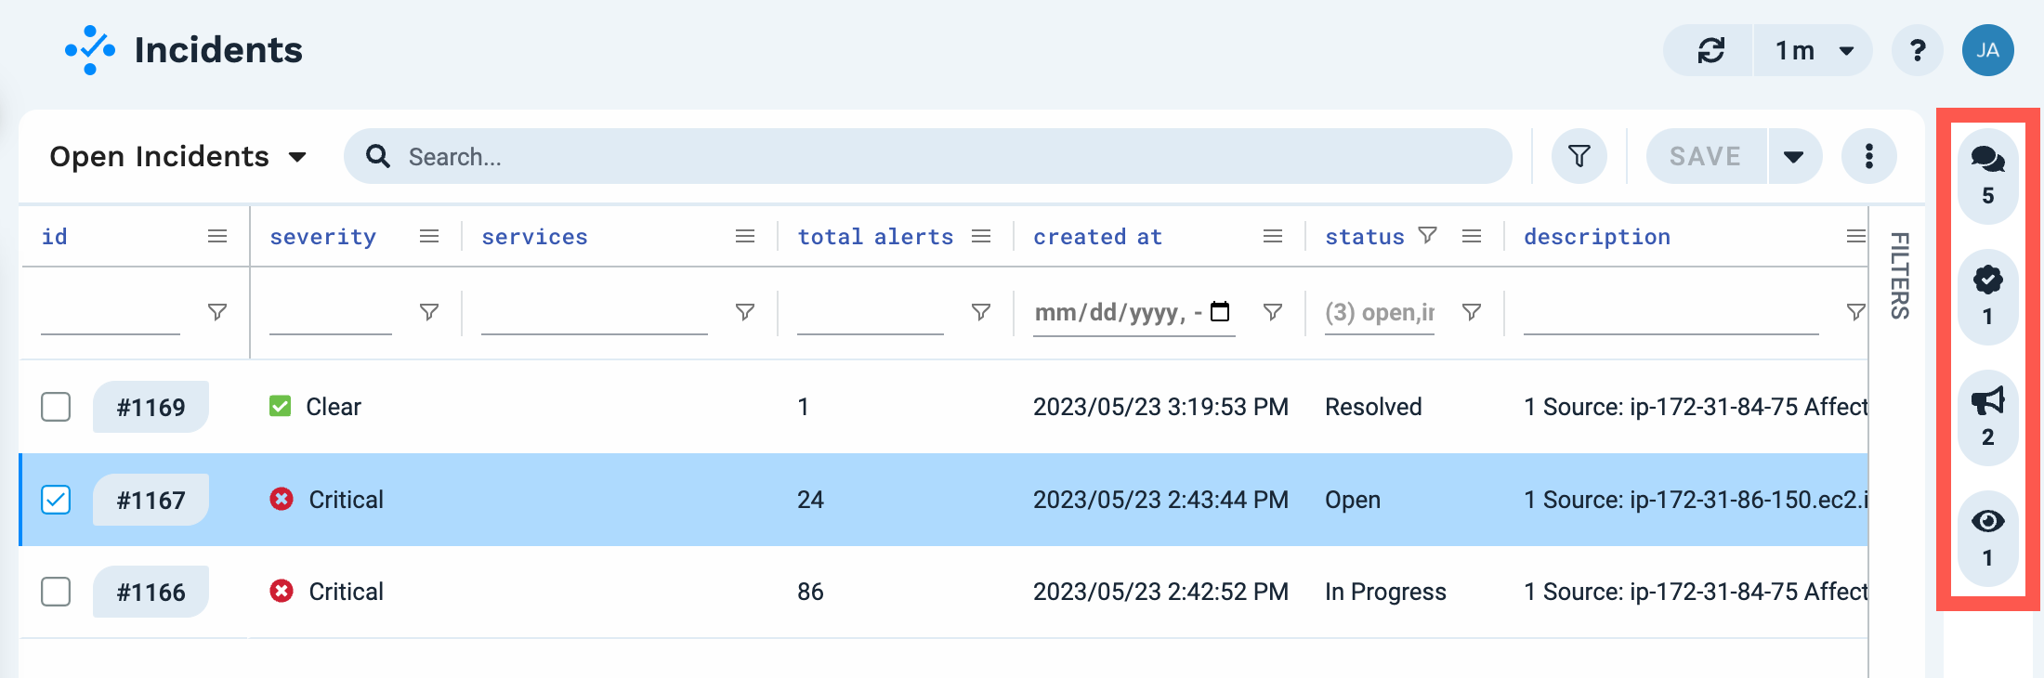Check the checkbox for incident #1169
The width and height of the screenshot is (2044, 678).
click(x=56, y=407)
